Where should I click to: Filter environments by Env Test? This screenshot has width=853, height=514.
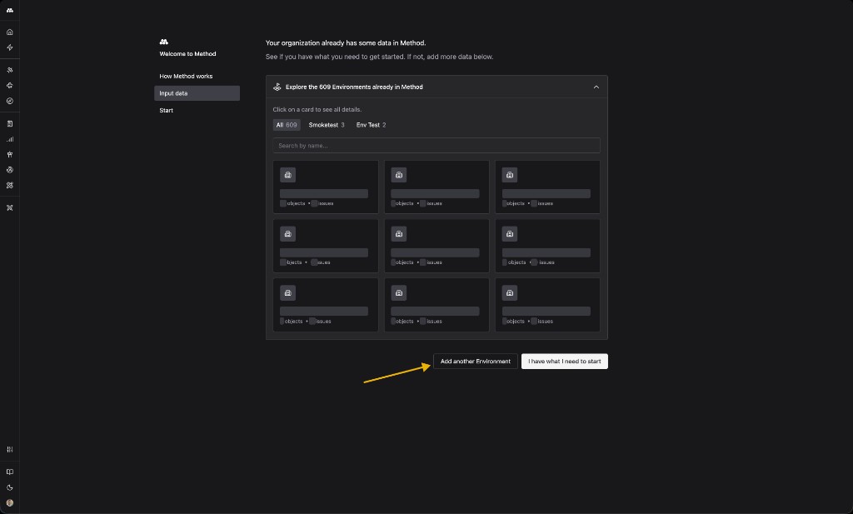click(371, 125)
